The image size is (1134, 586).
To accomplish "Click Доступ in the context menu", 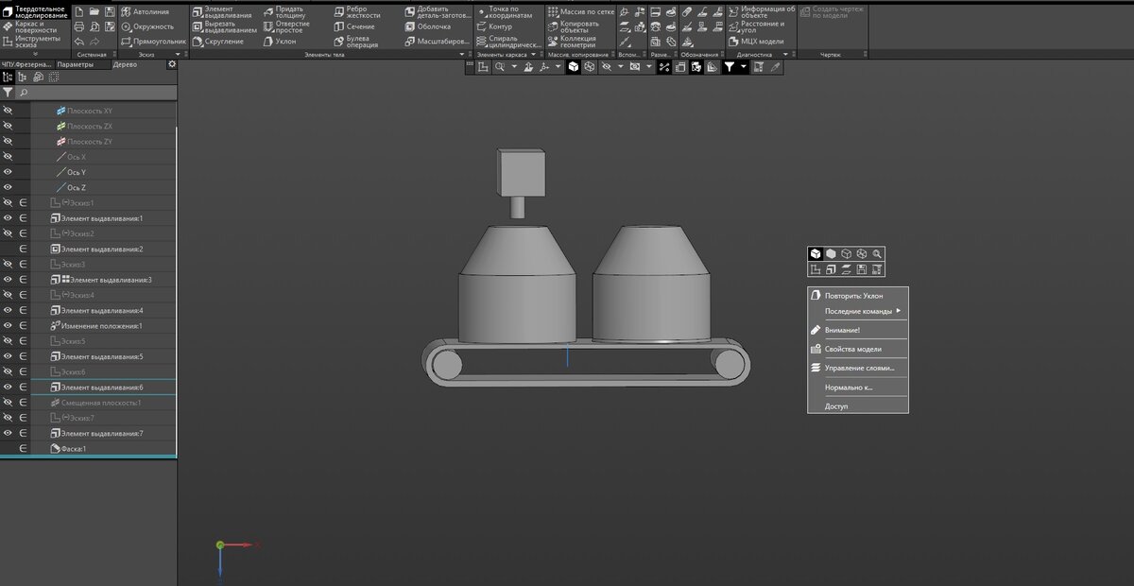I will 857,406.
